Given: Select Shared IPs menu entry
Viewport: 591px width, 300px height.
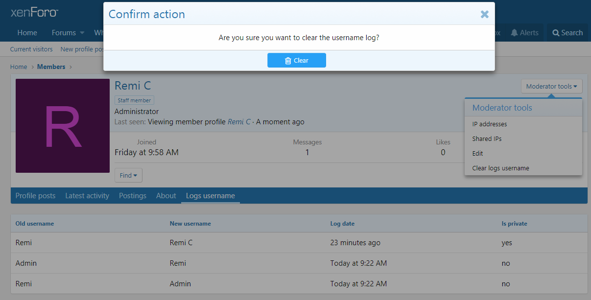Looking at the screenshot, I should pyautogui.click(x=487, y=139).
